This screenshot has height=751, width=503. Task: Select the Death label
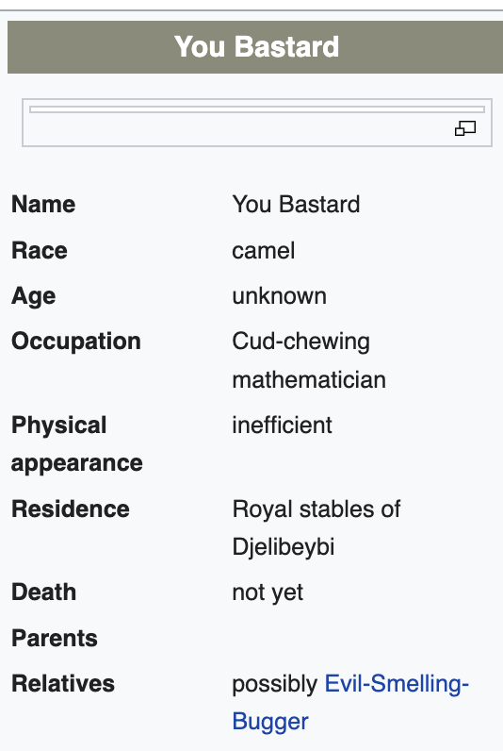[43, 592]
